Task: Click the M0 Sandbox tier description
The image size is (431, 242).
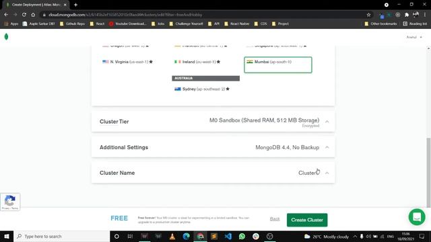Action: tap(264, 120)
